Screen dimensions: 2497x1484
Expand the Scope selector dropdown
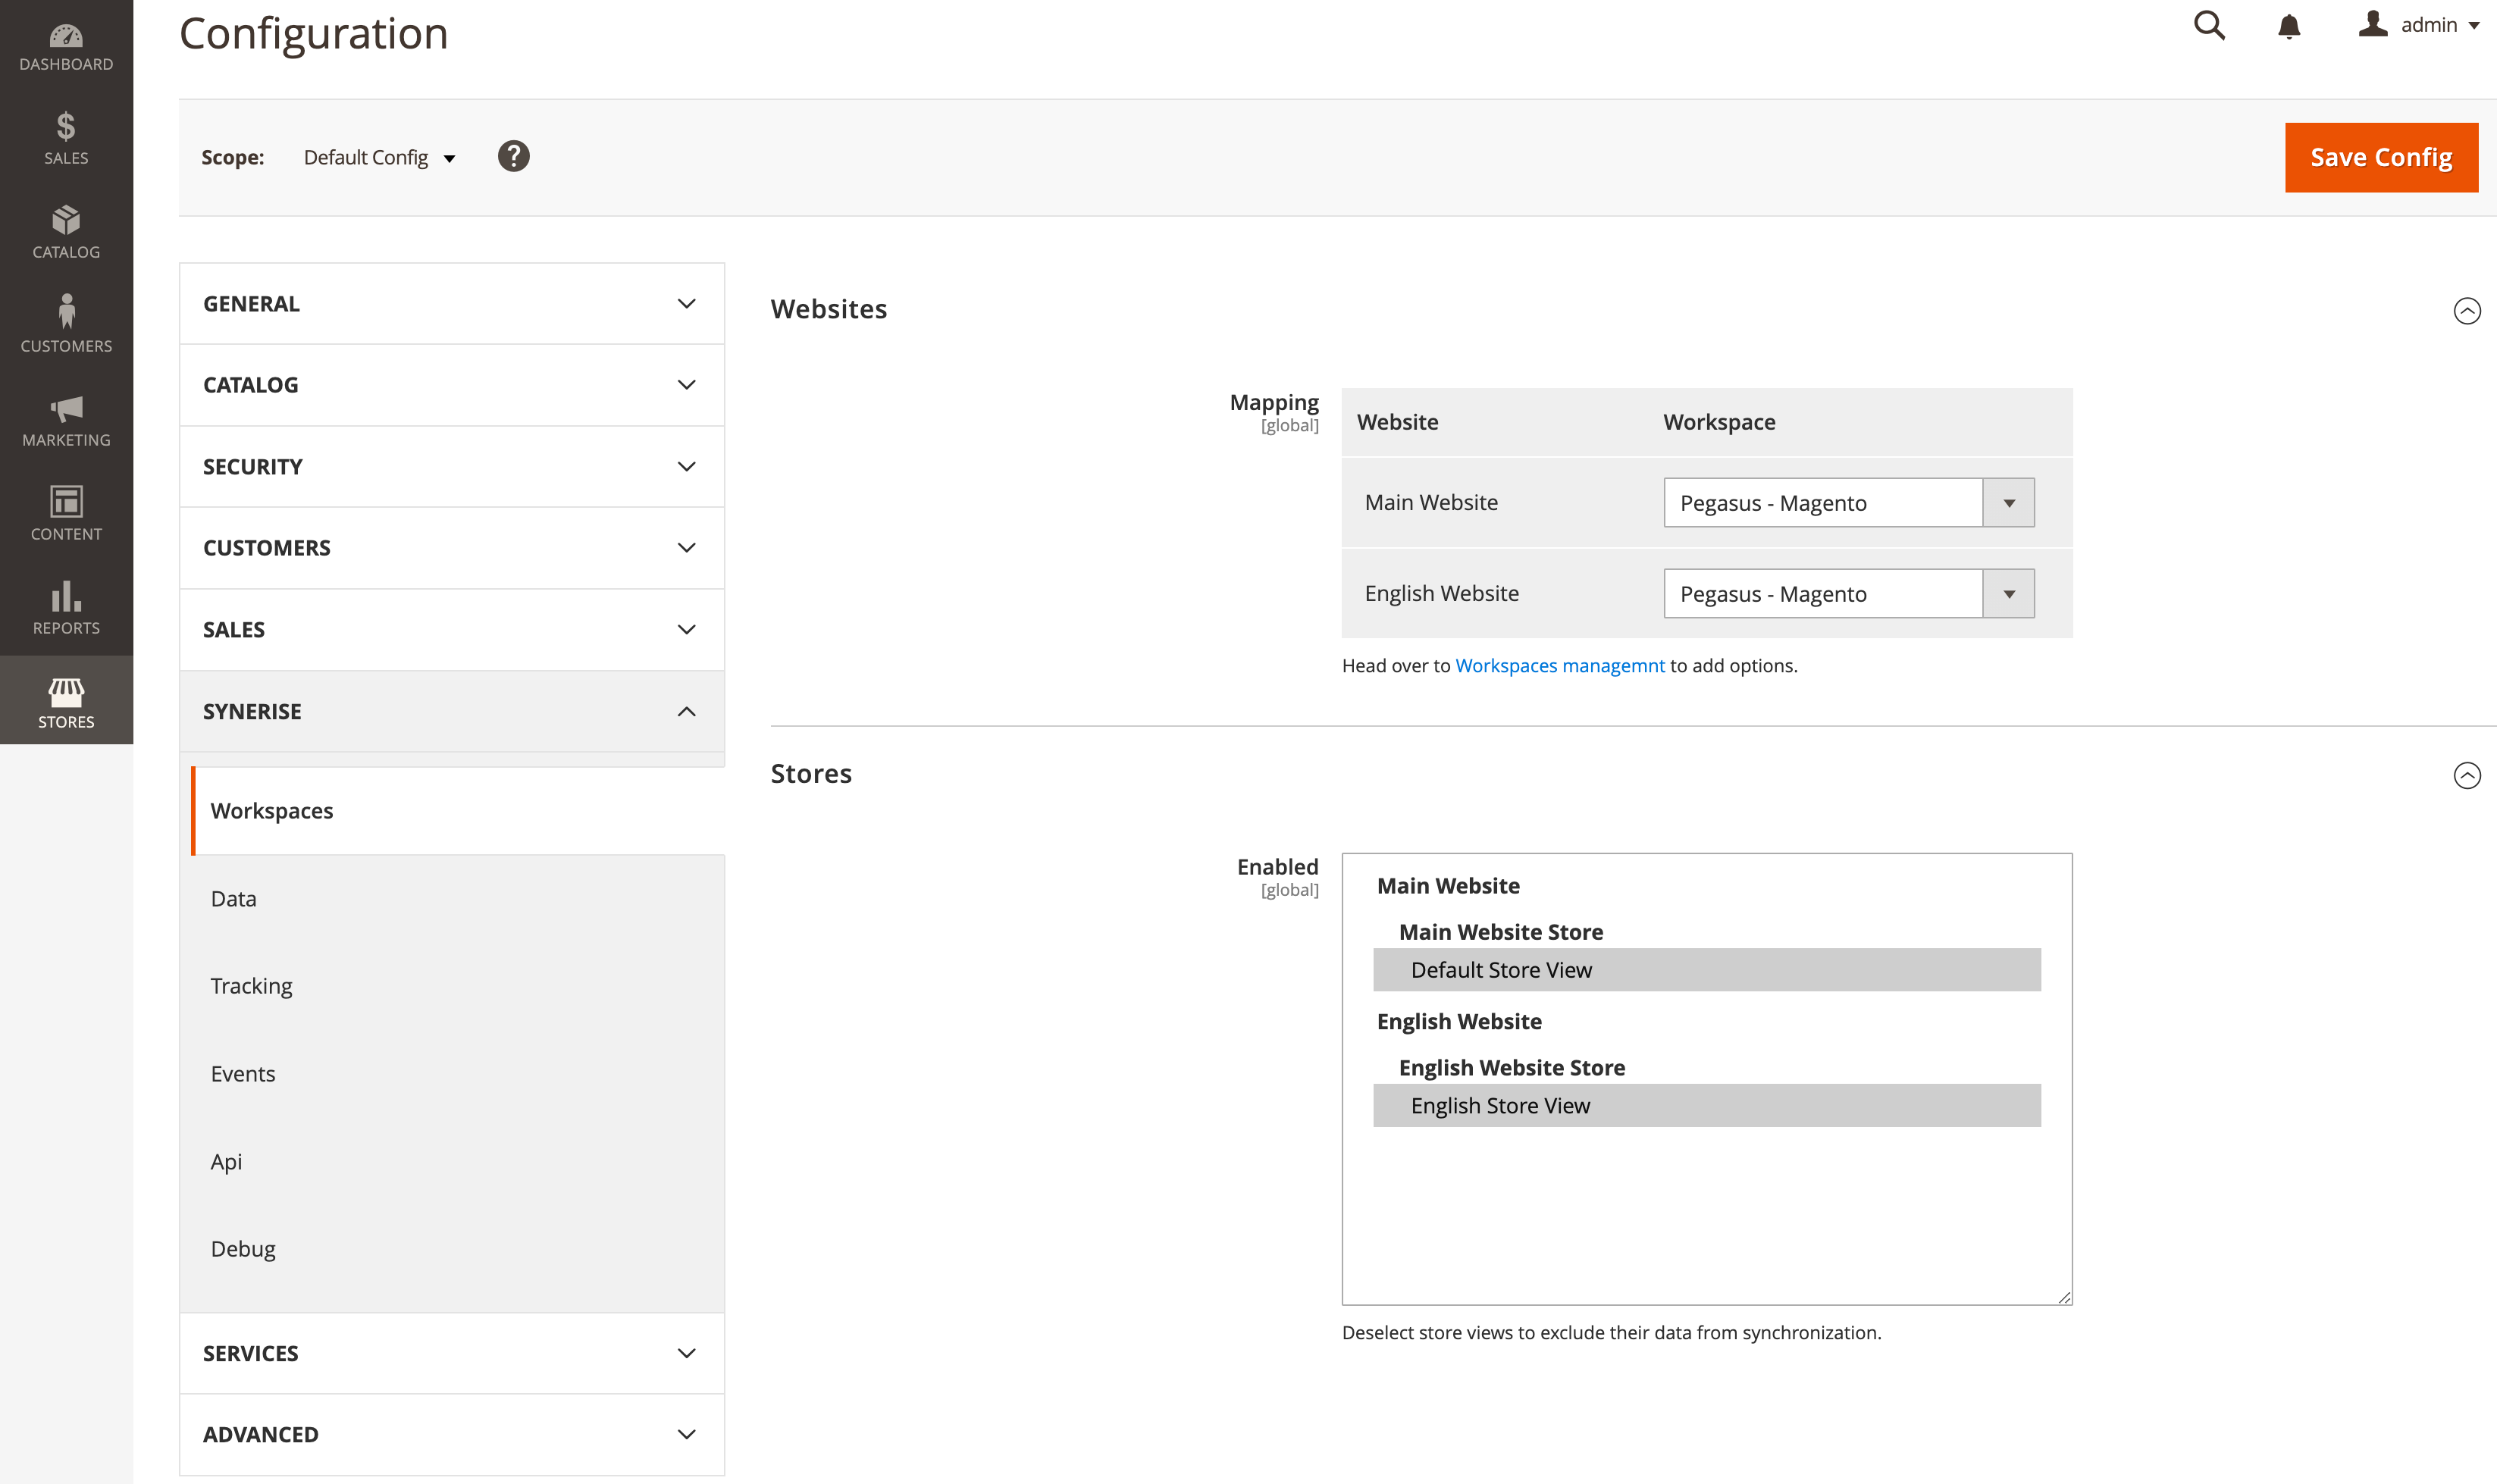(x=378, y=157)
